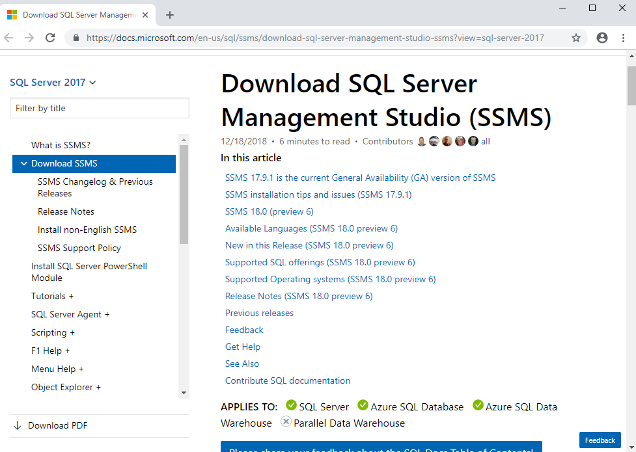Viewport: 636px width, 452px height.
Task: Bookmark this page with the star icon
Action: 576,38
